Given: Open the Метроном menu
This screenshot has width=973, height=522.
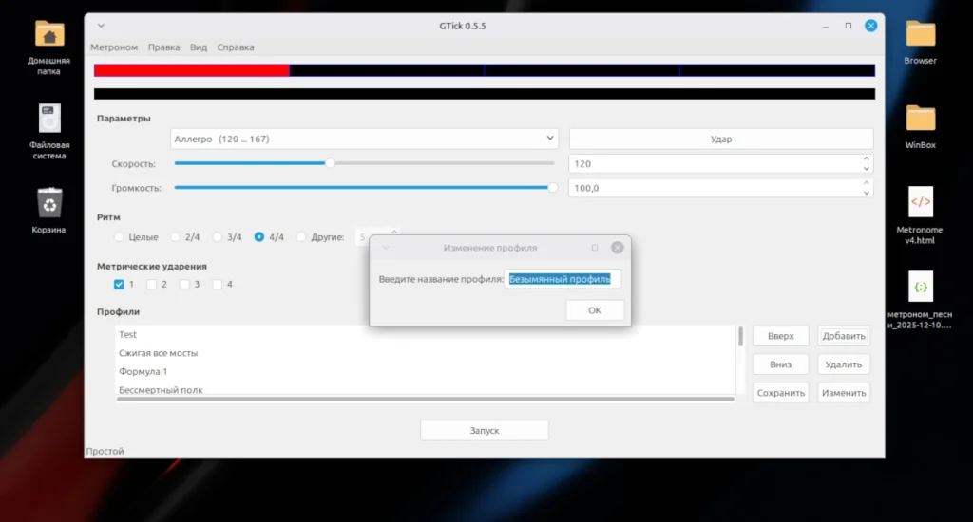Looking at the screenshot, I should click(114, 47).
